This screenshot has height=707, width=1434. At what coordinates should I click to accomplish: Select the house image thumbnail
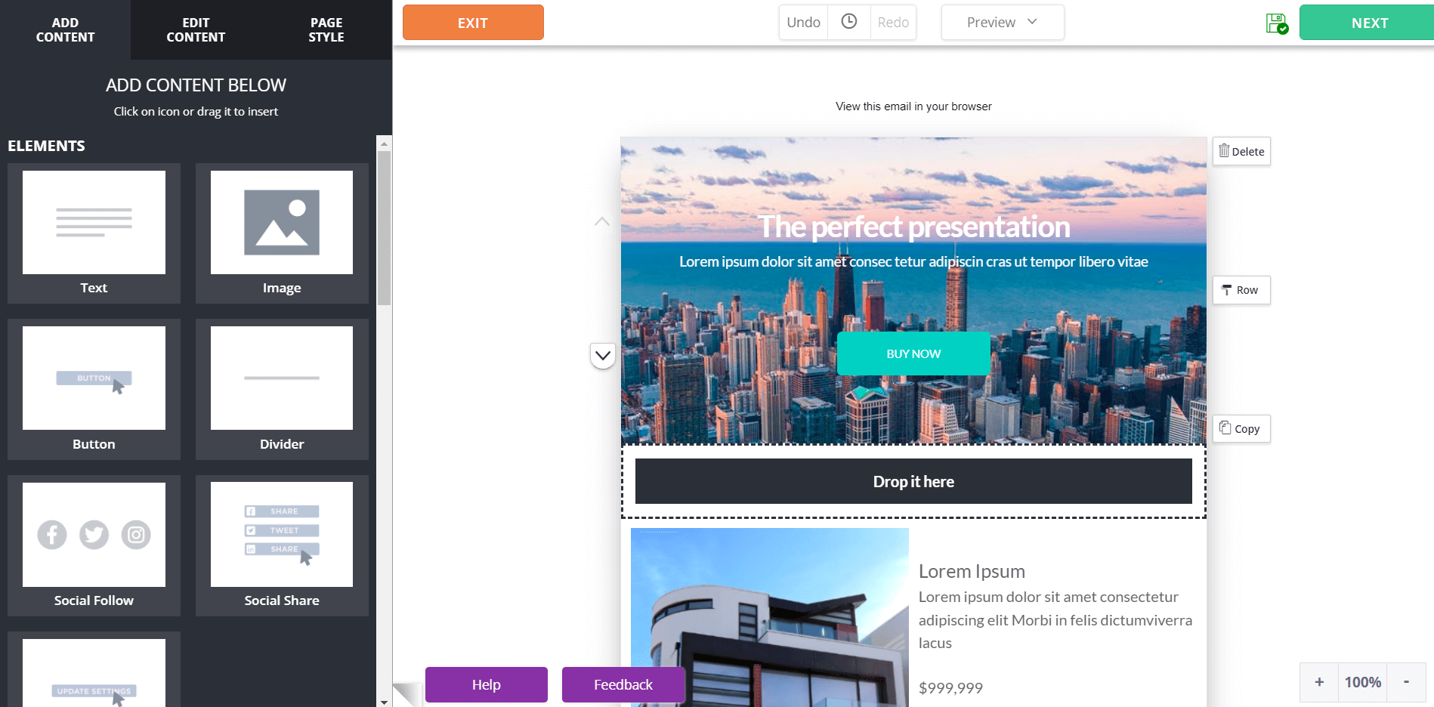[x=770, y=617]
